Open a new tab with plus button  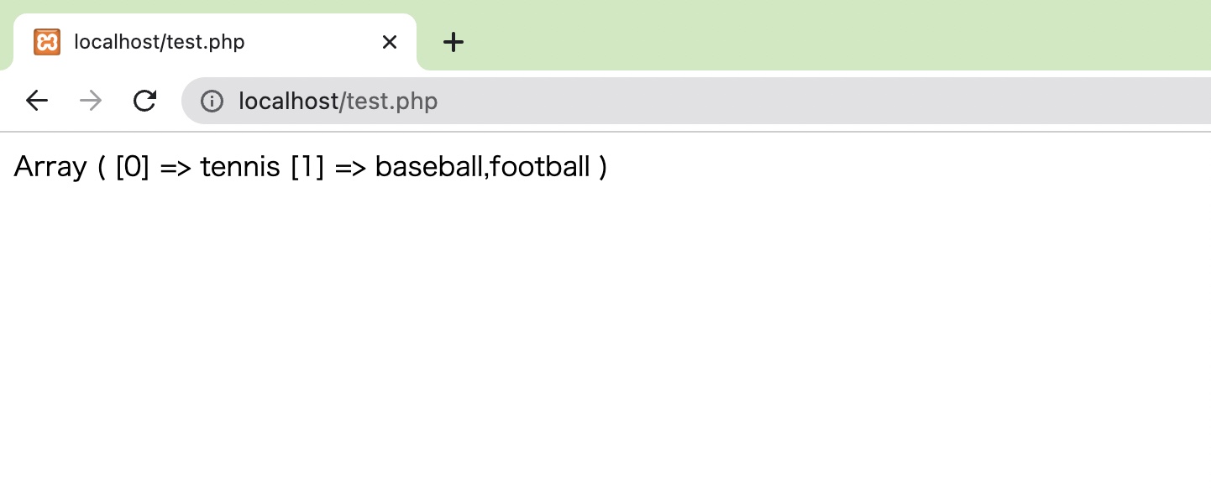click(453, 42)
